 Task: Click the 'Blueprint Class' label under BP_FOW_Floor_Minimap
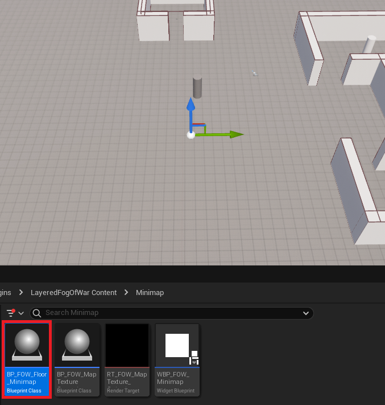pyautogui.click(x=24, y=391)
